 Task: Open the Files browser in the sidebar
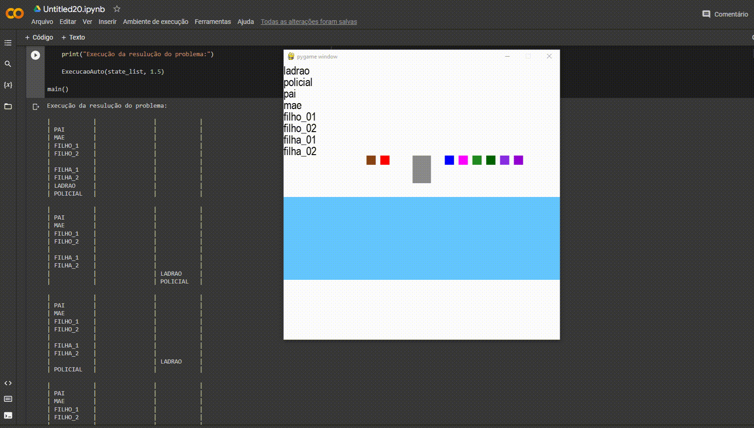[x=8, y=106]
